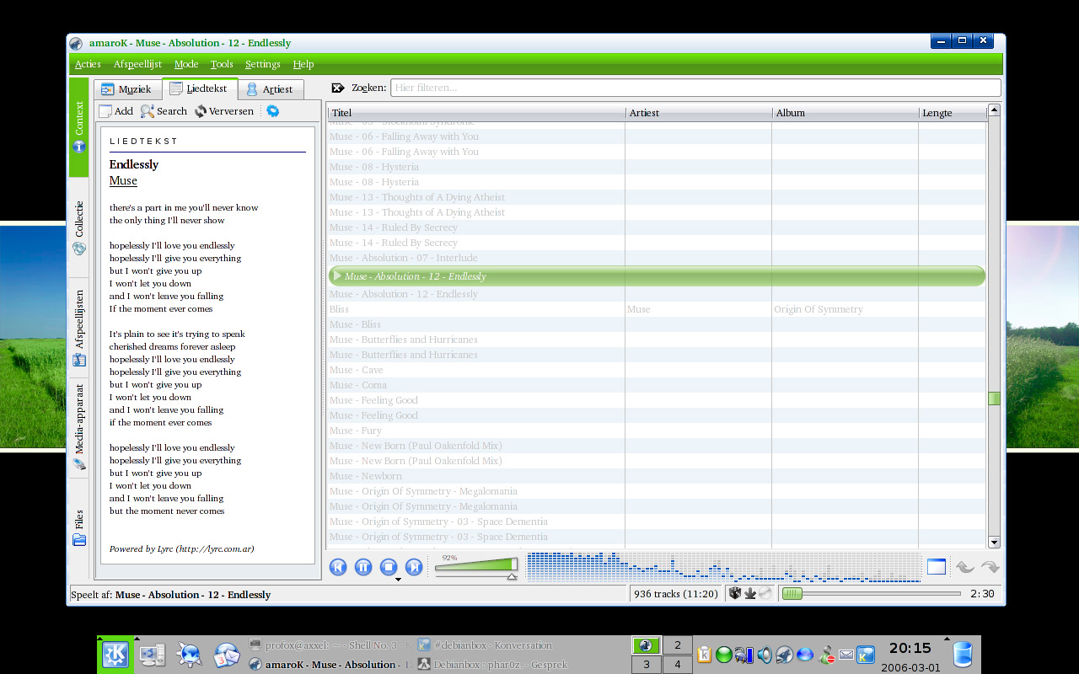This screenshot has width=1079, height=674.
Task: Click the clear-filter icon beside Zoeken
Action: pos(338,88)
